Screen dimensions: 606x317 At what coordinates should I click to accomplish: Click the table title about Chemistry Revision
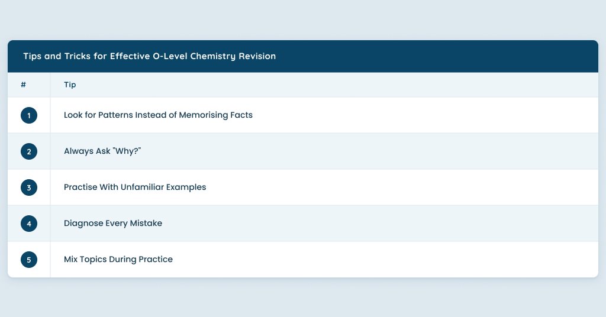coord(150,56)
